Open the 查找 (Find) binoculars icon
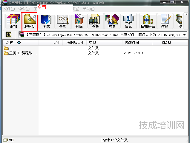 [x=95, y=21]
